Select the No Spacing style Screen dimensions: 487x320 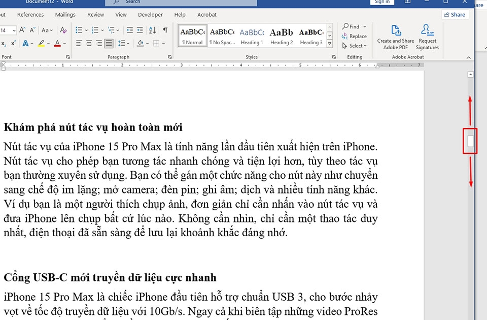[222, 36]
